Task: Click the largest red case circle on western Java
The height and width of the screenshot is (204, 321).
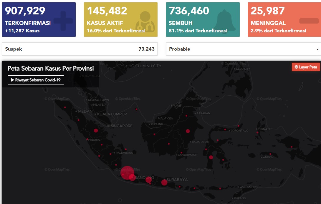Action: (127, 173)
